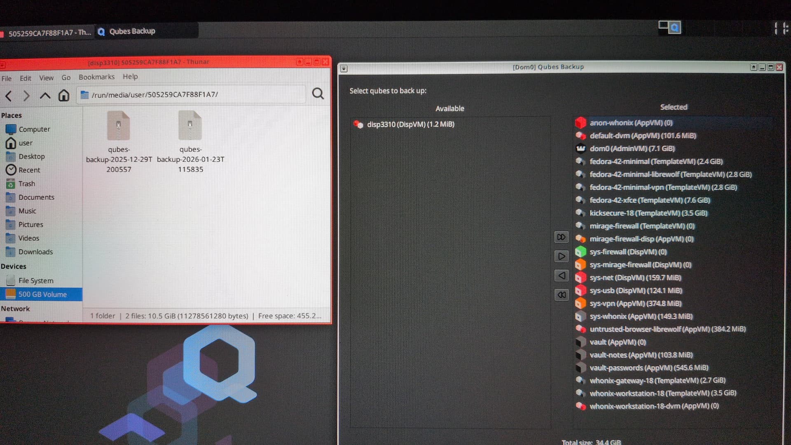This screenshot has width=791, height=445.
Task: Select sys-whonix entry in Selected list
Action: (641, 316)
